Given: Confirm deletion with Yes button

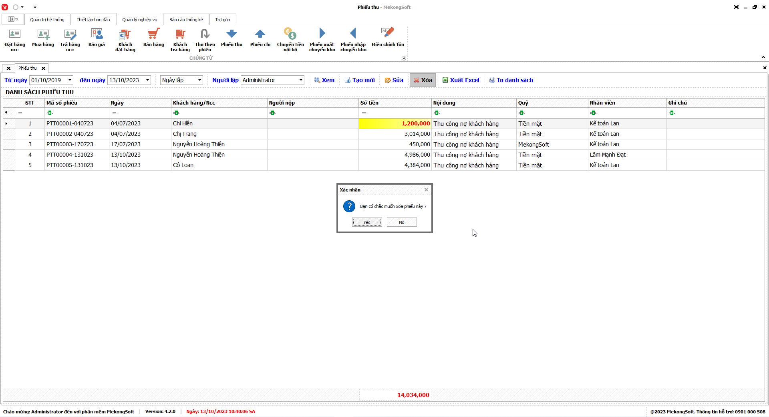Looking at the screenshot, I should tap(367, 222).
